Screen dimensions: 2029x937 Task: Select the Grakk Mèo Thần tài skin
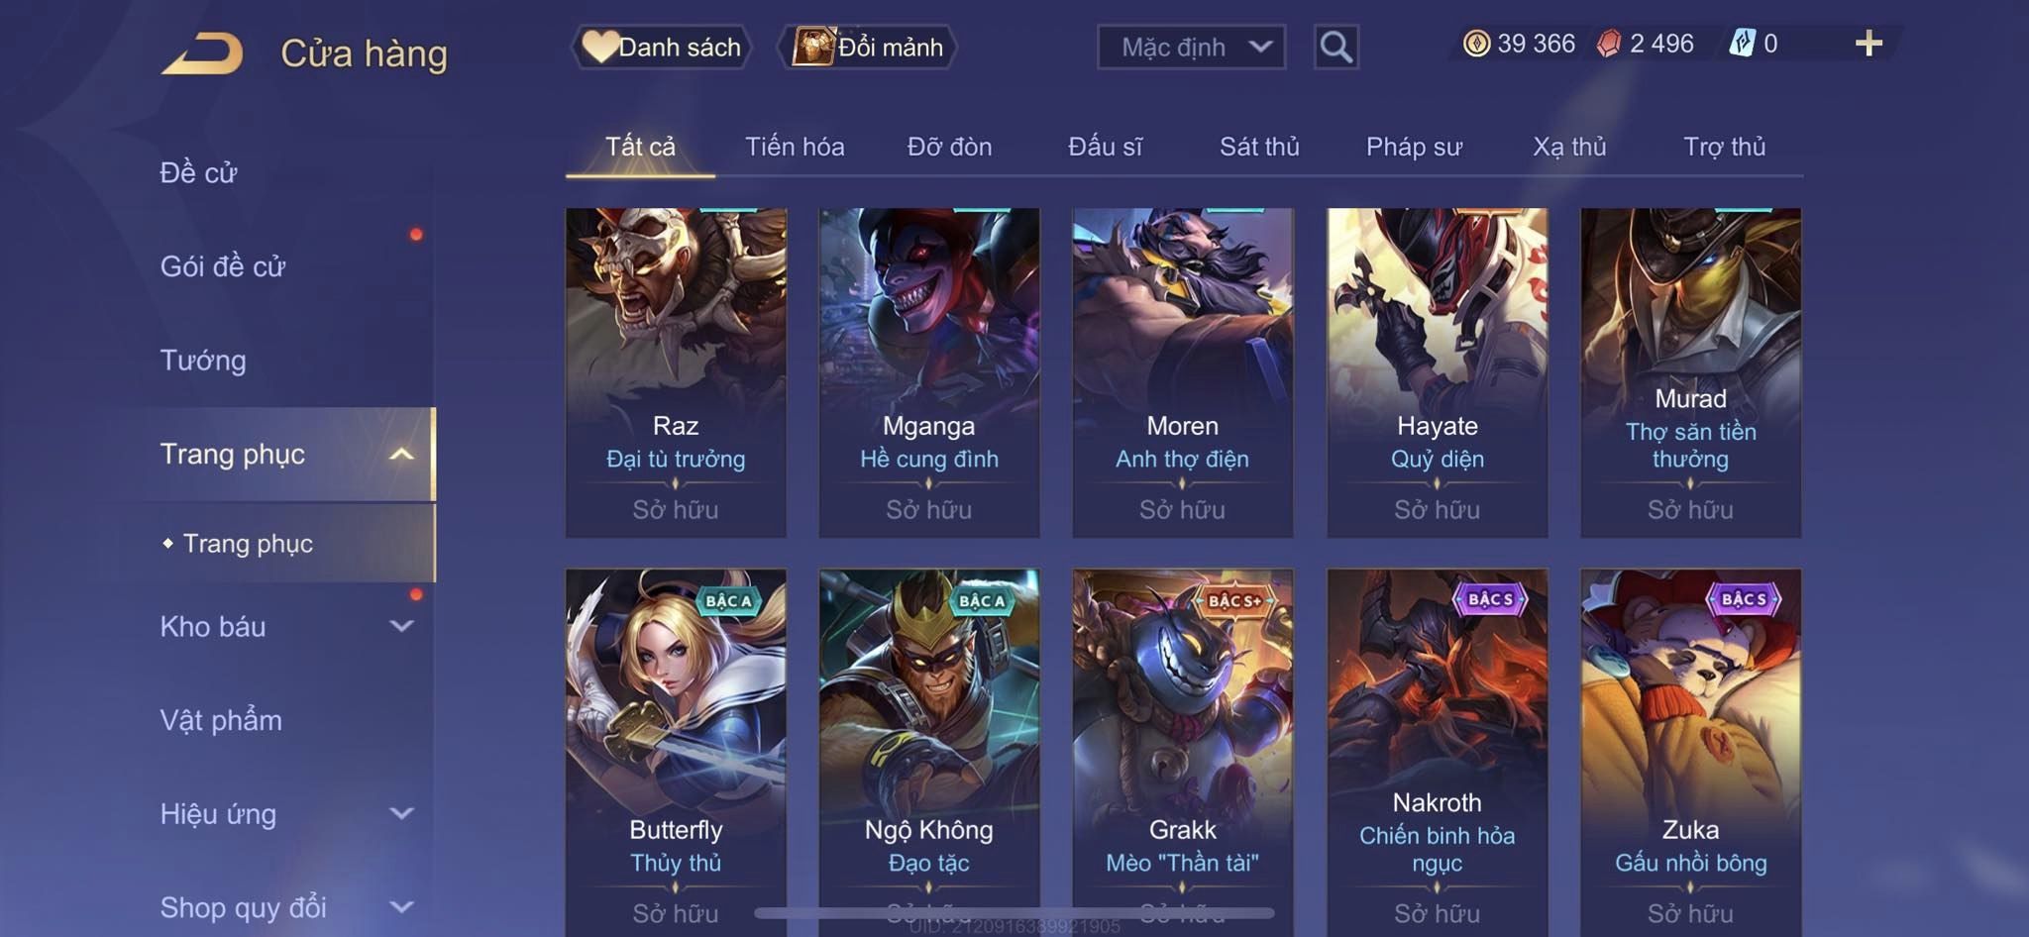point(1182,753)
